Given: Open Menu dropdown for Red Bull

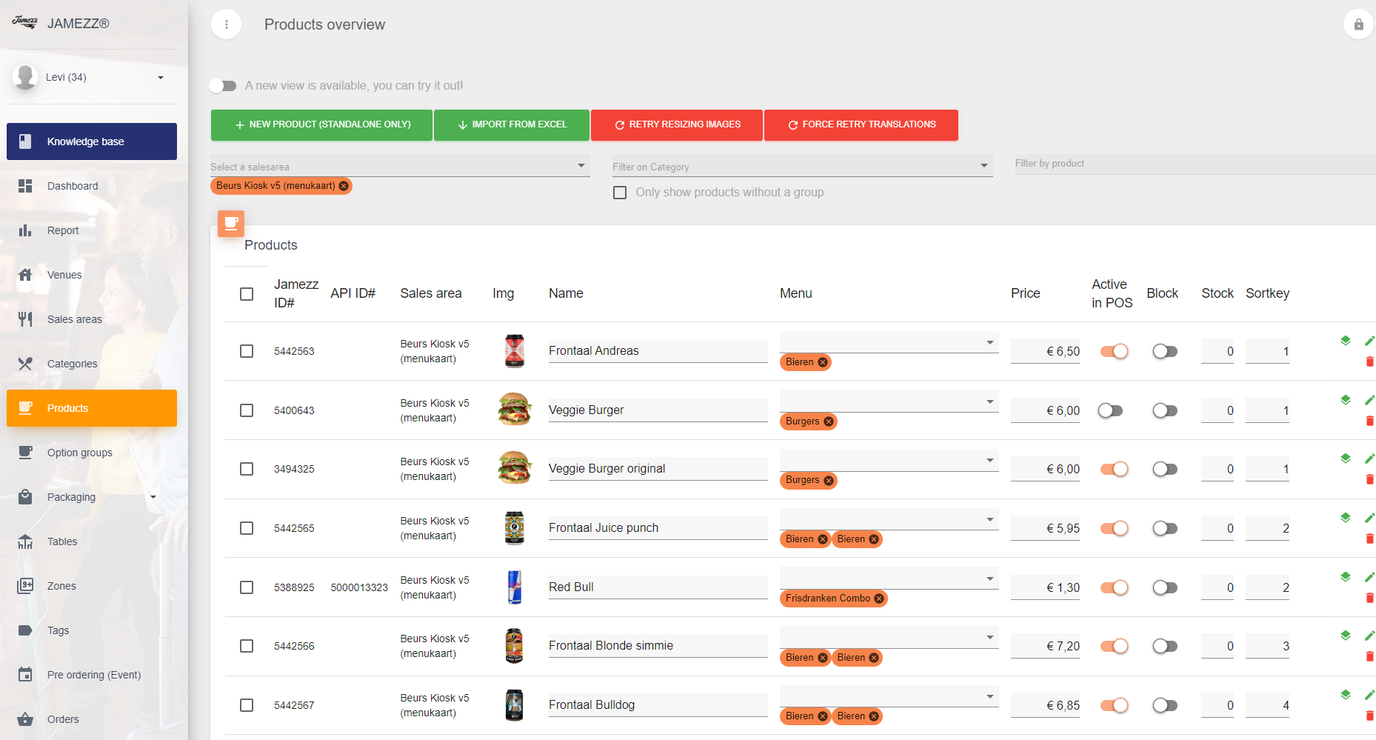Looking at the screenshot, I should [889, 579].
